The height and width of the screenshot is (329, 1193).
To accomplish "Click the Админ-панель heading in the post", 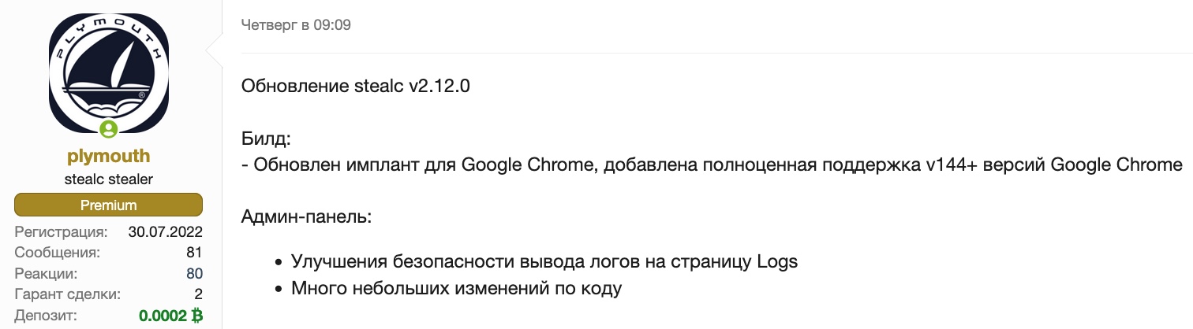I will (x=307, y=214).
